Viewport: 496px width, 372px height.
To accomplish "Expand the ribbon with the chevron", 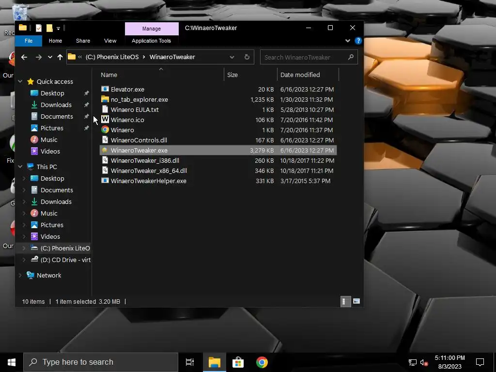I will [348, 41].
